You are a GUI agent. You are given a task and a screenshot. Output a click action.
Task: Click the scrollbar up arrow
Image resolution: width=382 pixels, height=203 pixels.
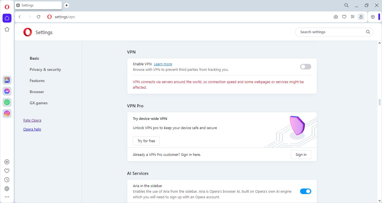click(x=379, y=43)
